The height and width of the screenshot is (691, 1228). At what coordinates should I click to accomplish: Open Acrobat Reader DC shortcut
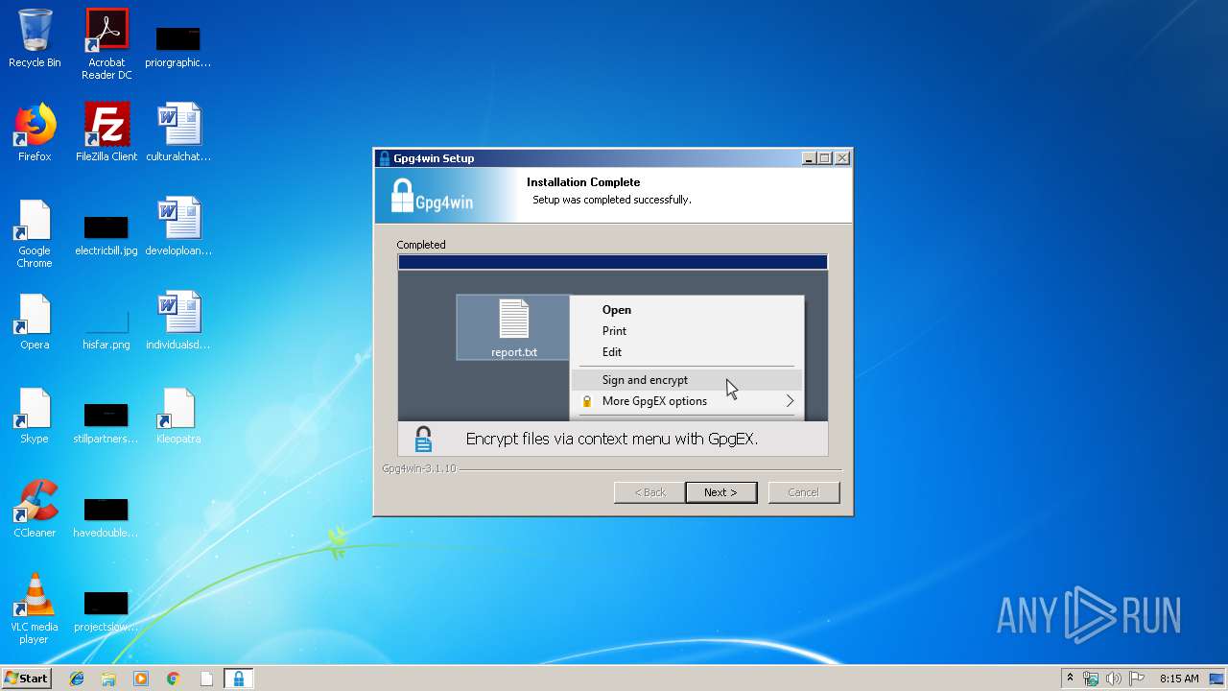[x=106, y=44]
